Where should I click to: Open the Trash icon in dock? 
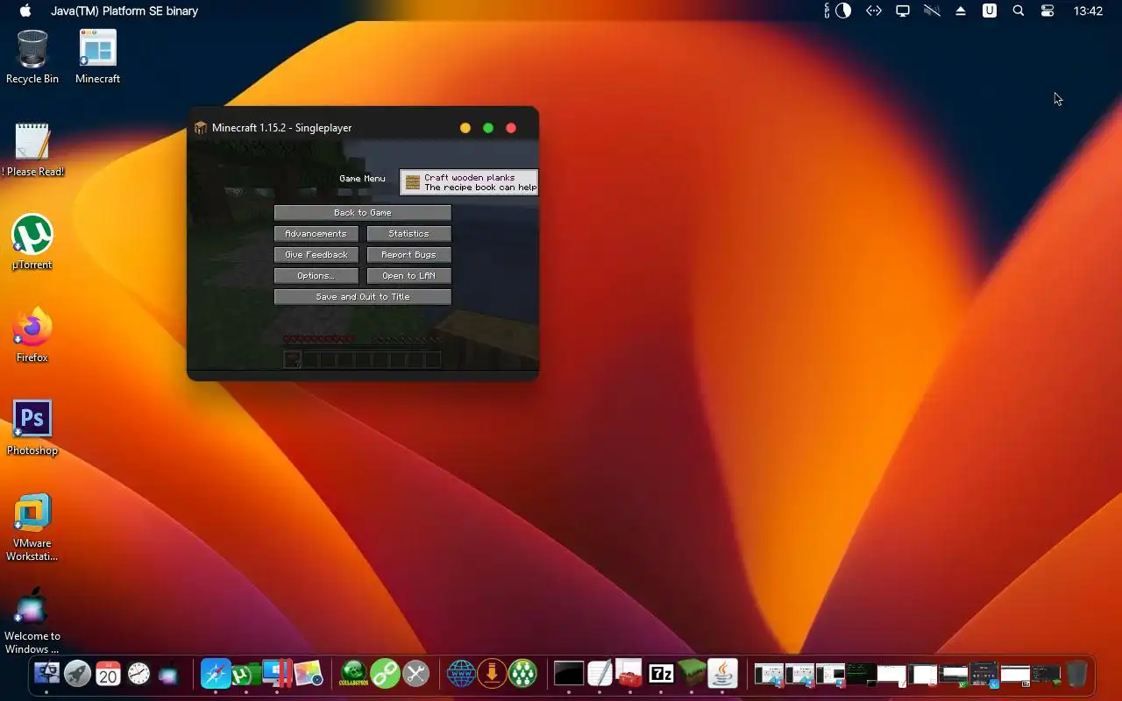point(1077,674)
